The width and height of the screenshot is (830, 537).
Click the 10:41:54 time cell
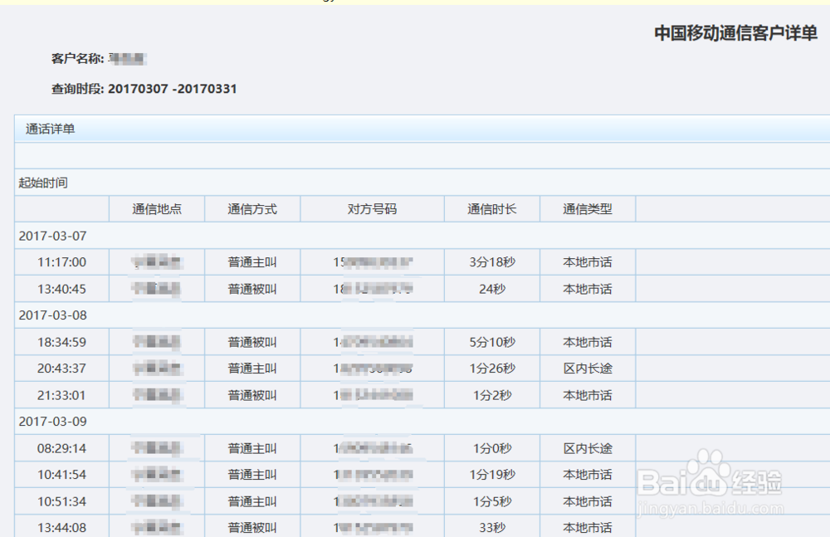[61, 475]
